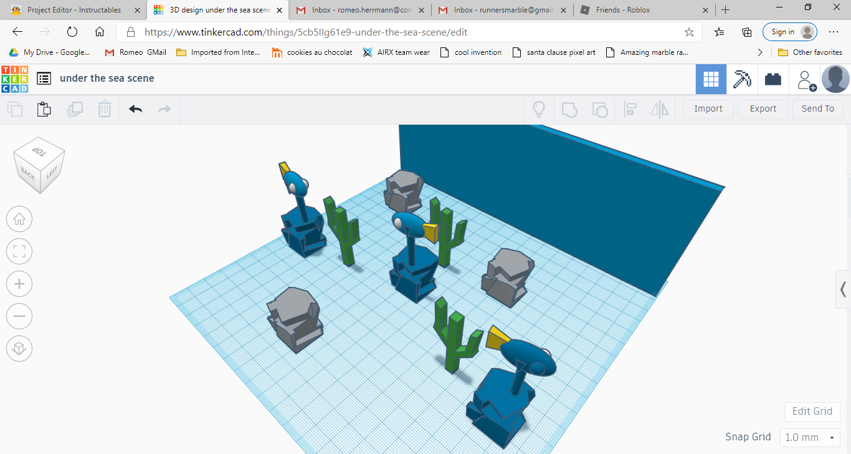Undo the last action
Viewport: 851px width, 454px height.
[136, 109]
